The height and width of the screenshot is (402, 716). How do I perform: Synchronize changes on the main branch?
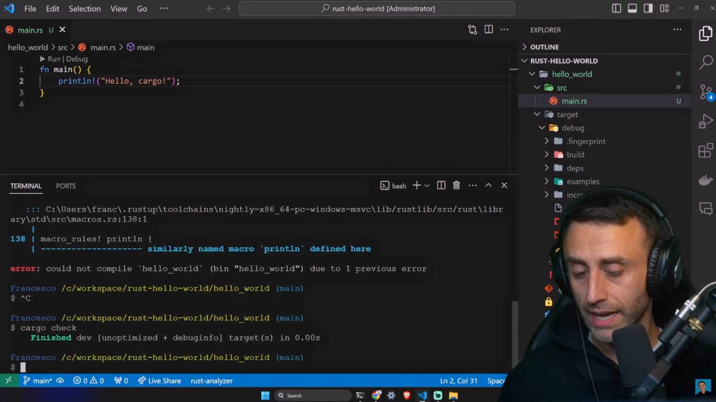tap(60, 380)
